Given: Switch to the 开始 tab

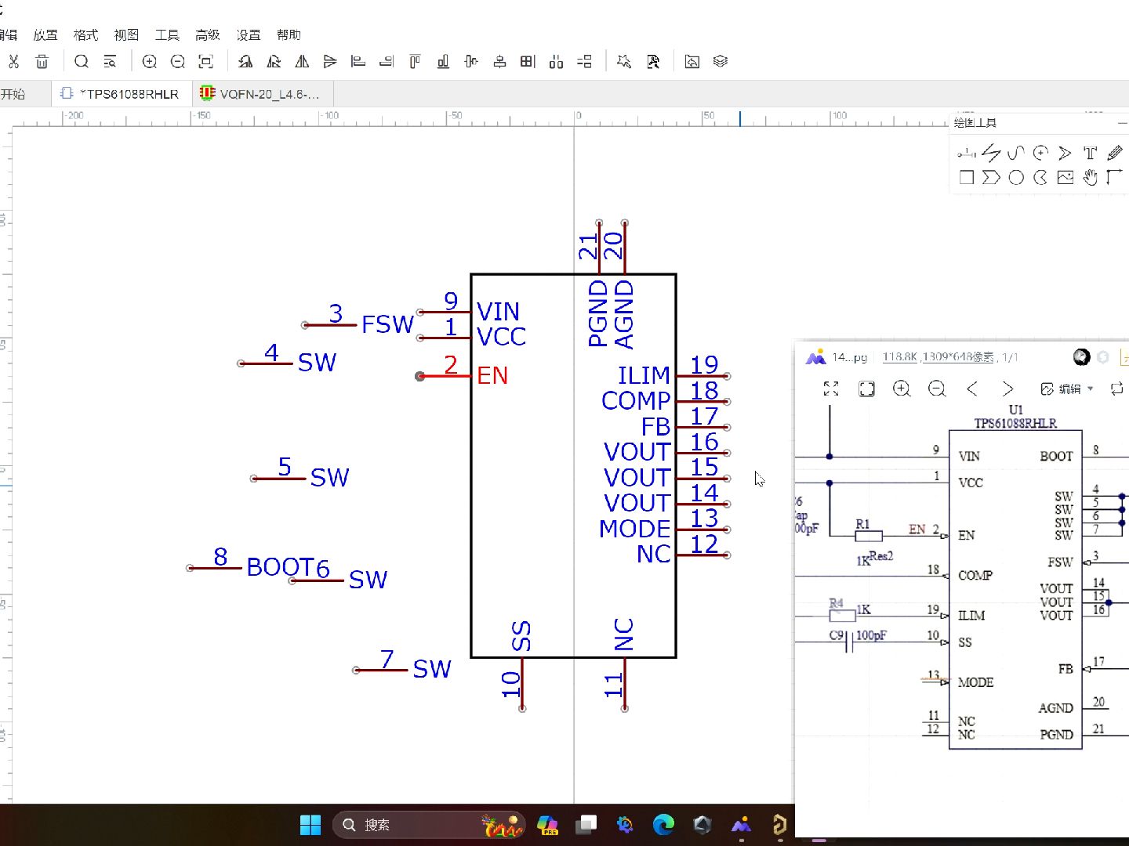Looking at the screenshot, I should pyautogui.click(x=13, y=94).
